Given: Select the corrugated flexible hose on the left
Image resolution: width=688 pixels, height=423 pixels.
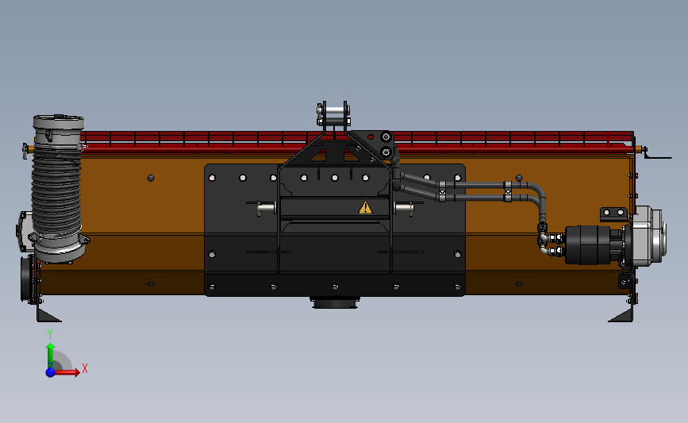Looking at the screenshot, I should tap(56, 191).
